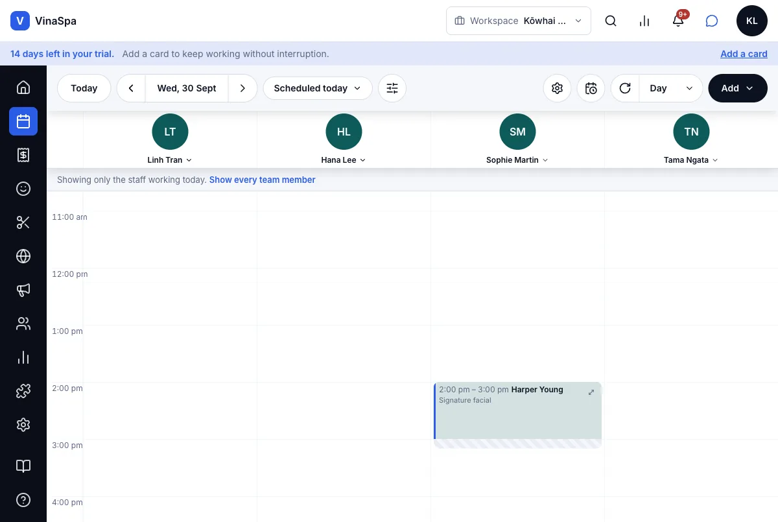
Task: Open the chat messages icon
Action: coord(712,21)
